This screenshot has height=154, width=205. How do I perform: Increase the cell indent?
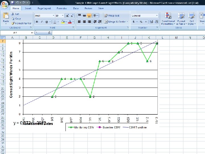(x=100, y=22)
